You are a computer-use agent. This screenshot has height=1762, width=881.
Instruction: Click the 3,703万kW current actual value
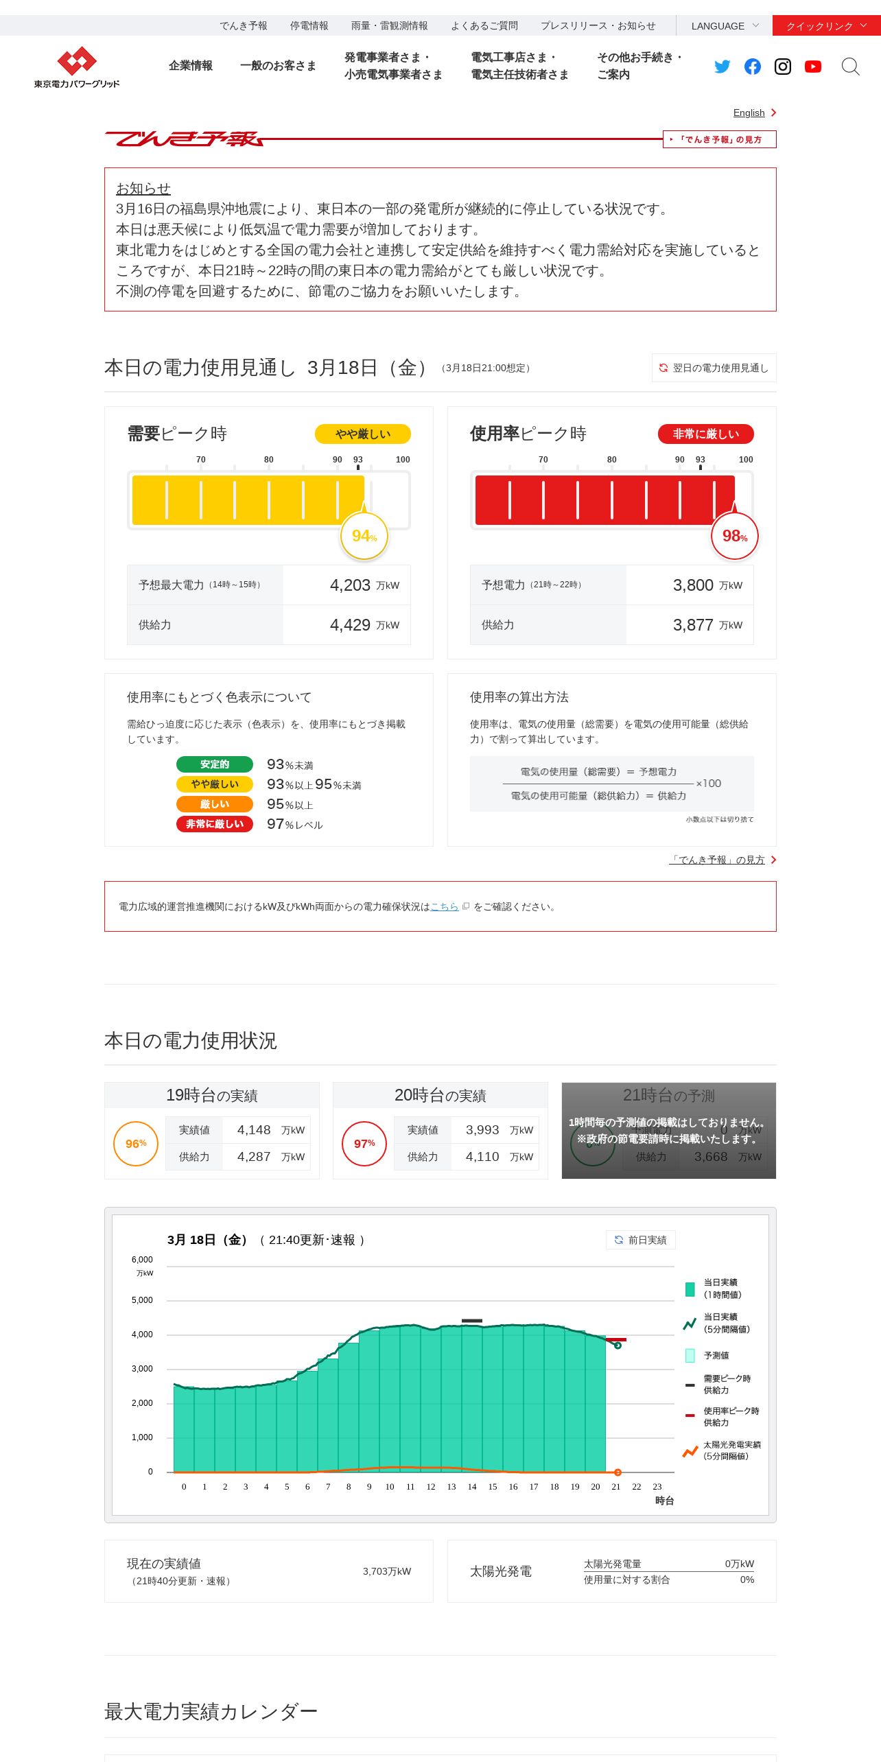point(387,1571)
